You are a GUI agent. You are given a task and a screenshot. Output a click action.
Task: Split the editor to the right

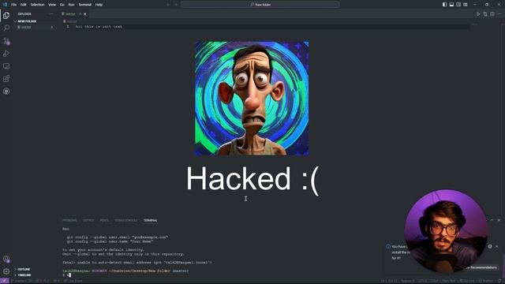tap(492, 14)
